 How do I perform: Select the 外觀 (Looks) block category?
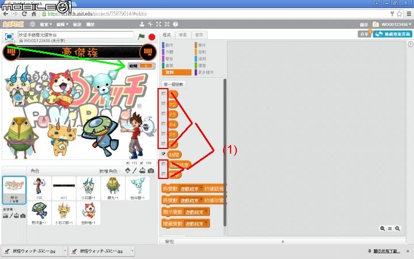177,52
